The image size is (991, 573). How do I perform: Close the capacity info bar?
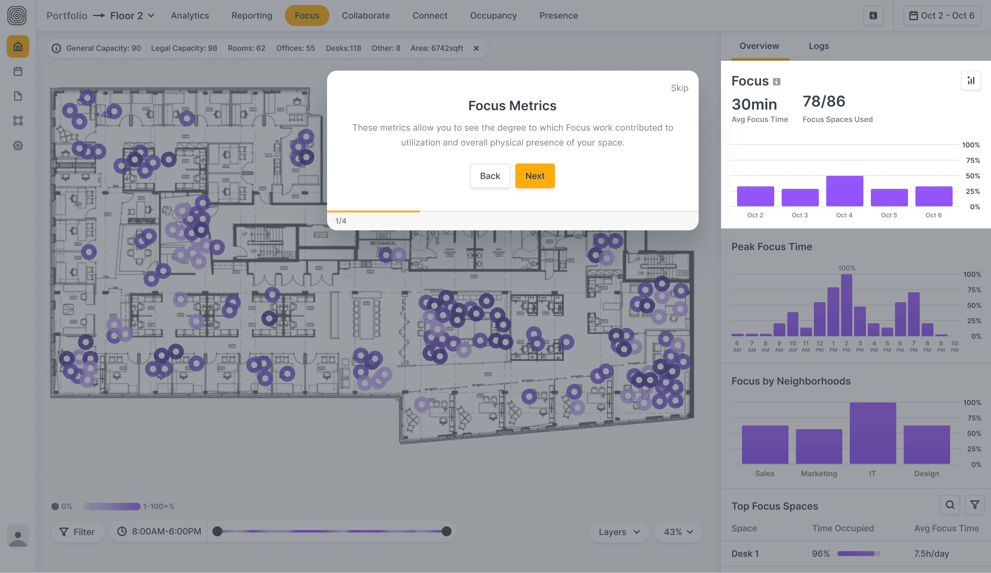476,48
